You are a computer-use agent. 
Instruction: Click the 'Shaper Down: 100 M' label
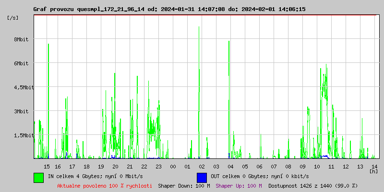tap(184, 186)
